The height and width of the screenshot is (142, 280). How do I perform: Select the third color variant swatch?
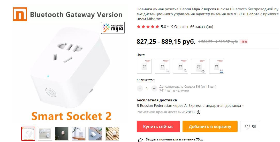click(x=180, y=66)
